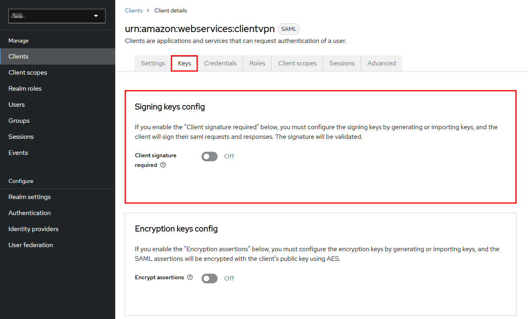
Task: Click the Client details breadcrumb text
Action: click(x=171, y=10)
